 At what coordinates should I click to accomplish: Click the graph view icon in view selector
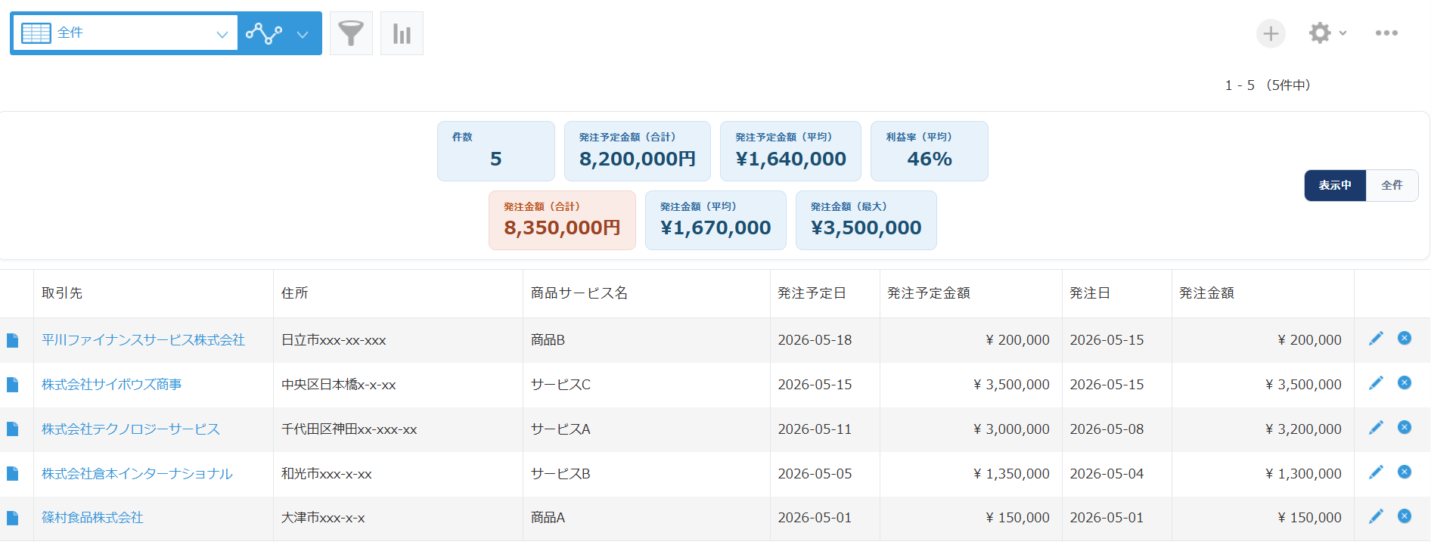tap(264, 33)
